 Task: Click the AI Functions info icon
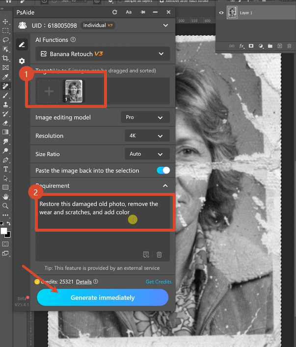click(73, 40)
